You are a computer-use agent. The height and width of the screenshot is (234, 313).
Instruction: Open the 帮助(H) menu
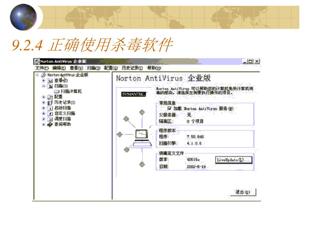pyautogui.click(x=154, y=68)
